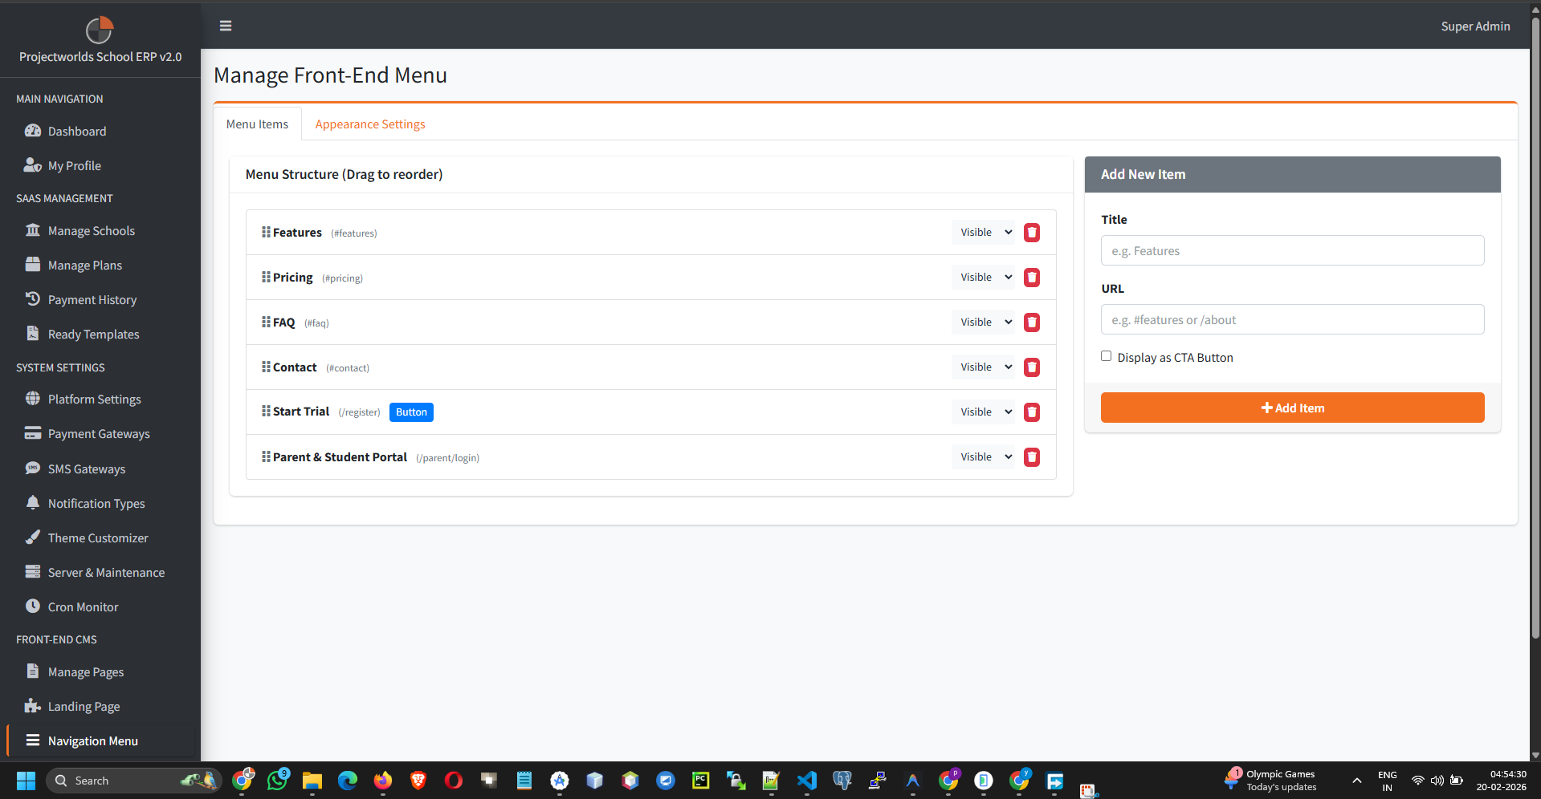Open Cron Monitor
The height and width of the screenshot is (799, 1541).
click(83, 606)
